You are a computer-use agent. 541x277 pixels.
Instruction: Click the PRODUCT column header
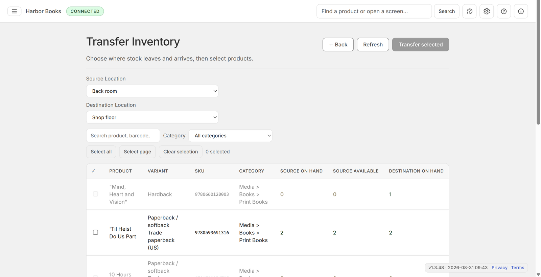(120, 171)
